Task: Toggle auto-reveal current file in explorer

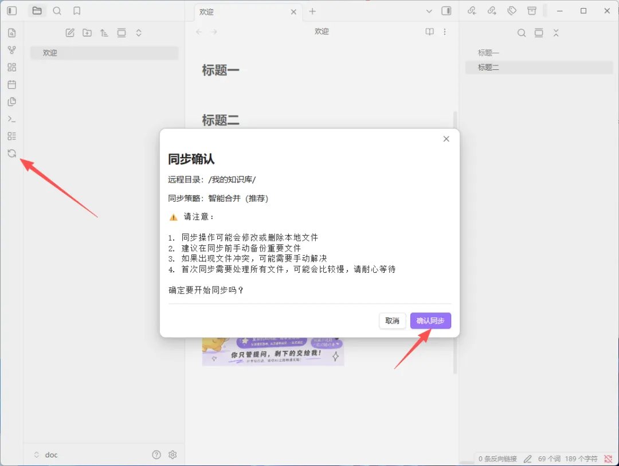Action: tap(122, 33)
